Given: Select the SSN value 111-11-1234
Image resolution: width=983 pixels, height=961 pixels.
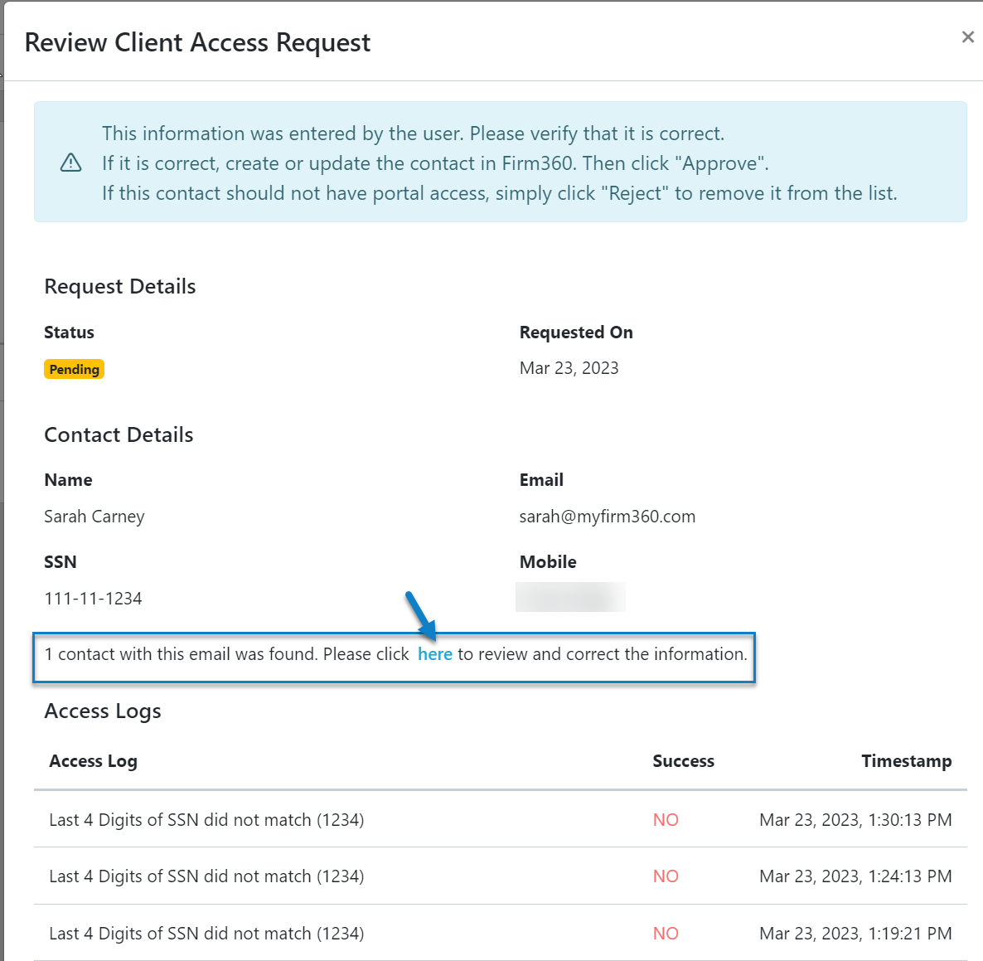Looking at the screenshot, I should [93, 598].
